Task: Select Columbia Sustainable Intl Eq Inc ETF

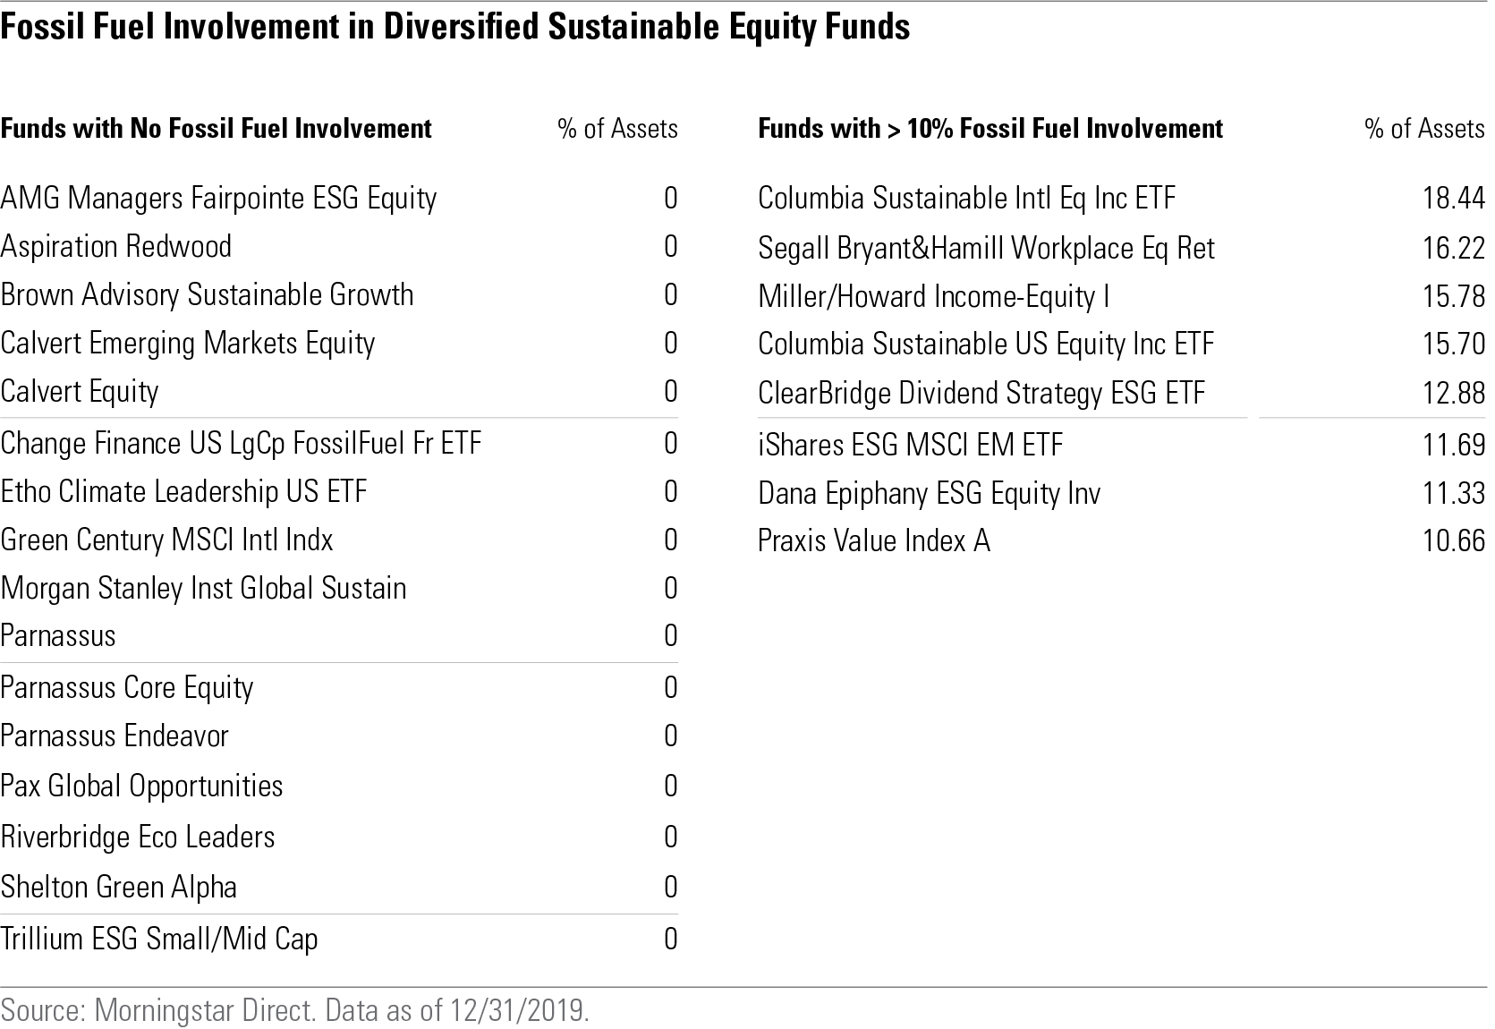Action: (x=966, y=198)
